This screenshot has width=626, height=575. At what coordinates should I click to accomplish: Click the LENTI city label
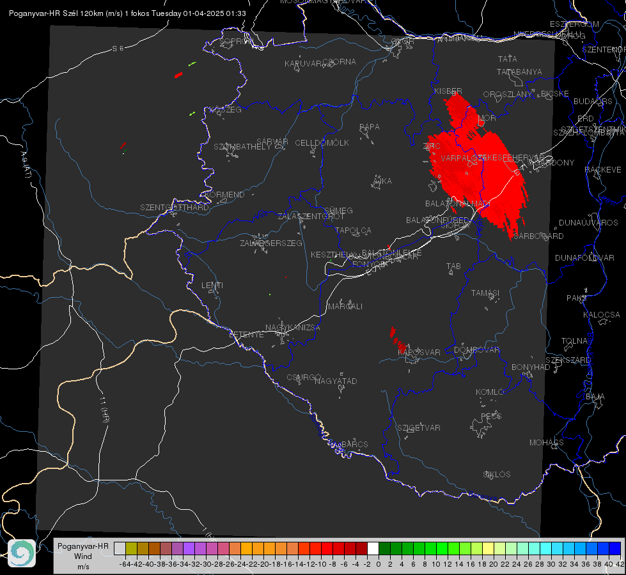coord(212,286)
